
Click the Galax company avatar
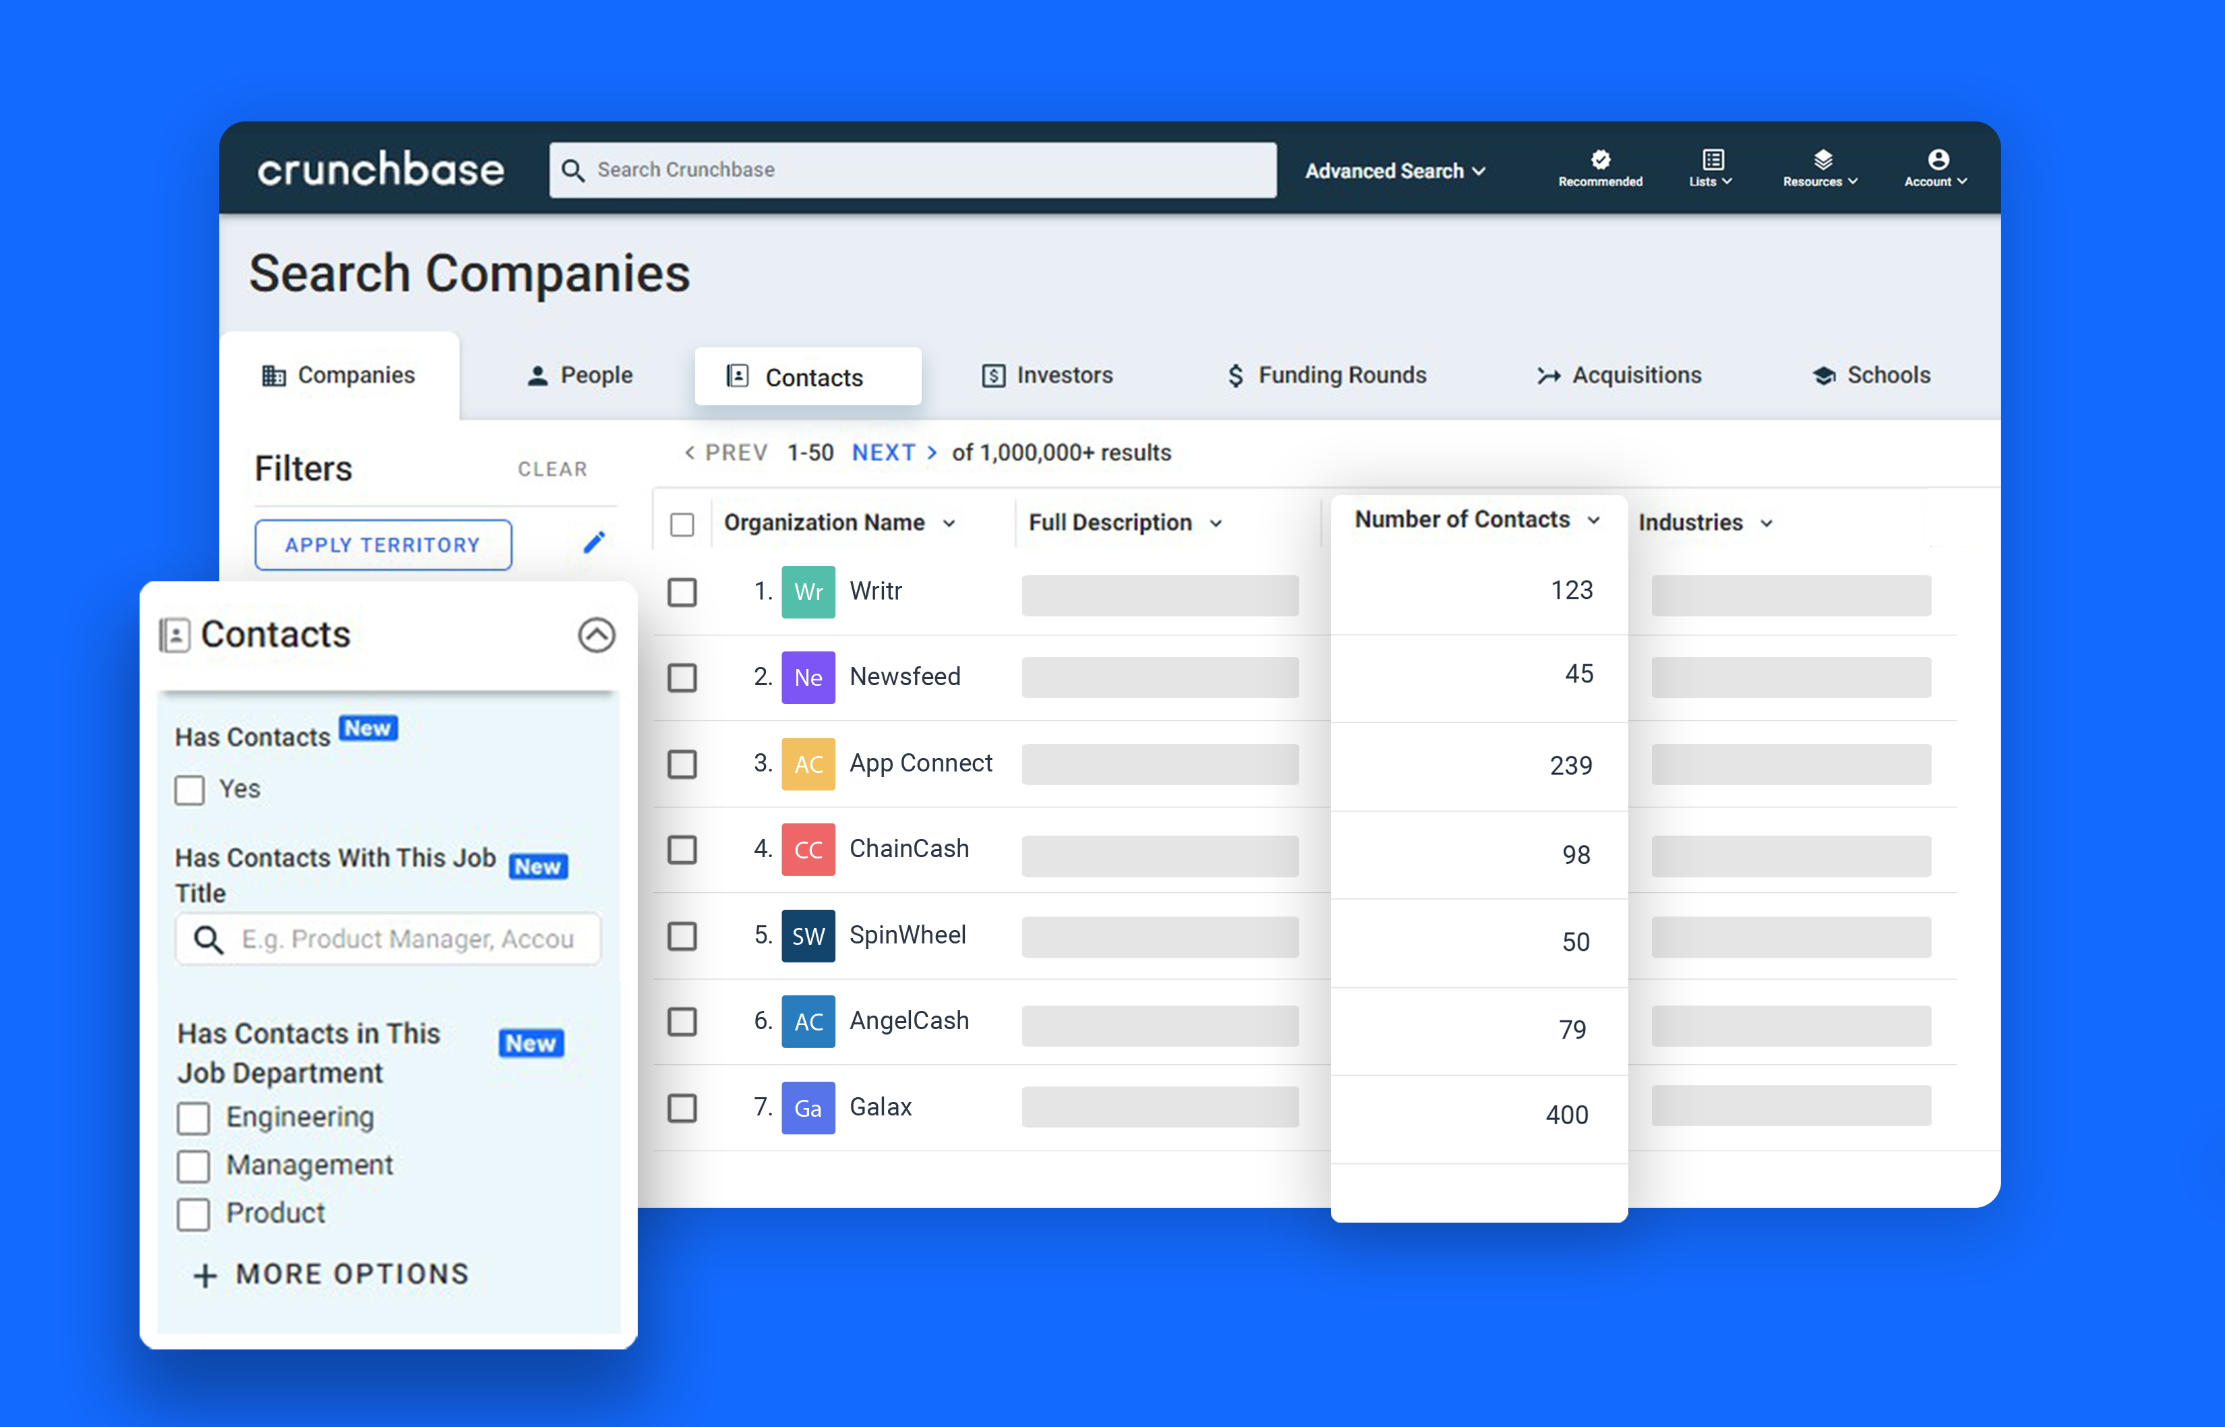tap(808, 1107)
